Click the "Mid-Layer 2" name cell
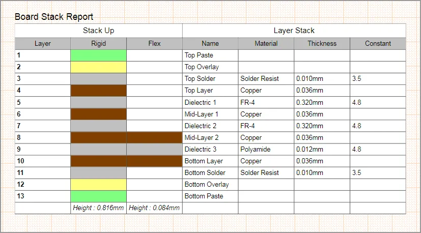This screenshot has width=421, height=233. pos(210,138)
